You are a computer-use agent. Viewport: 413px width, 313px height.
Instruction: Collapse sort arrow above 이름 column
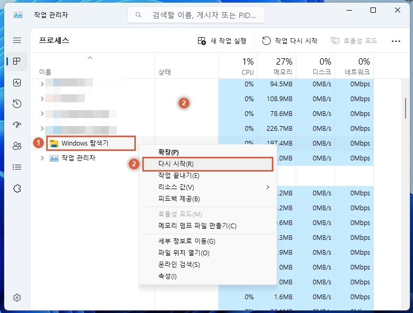point(90,58)
